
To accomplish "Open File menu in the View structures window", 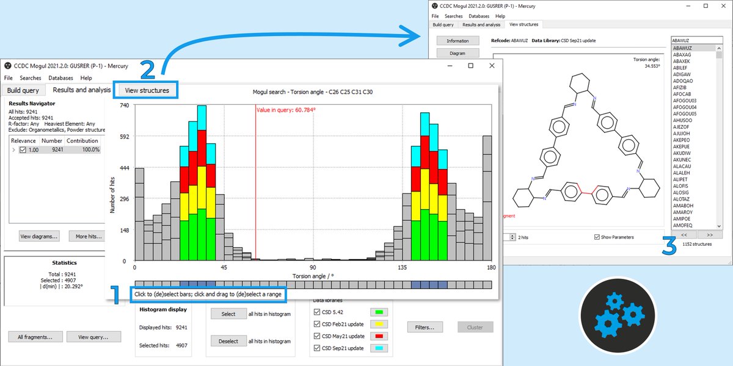I will (x=435, y=16).
